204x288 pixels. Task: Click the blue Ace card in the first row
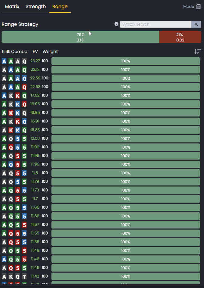[4, 61]
